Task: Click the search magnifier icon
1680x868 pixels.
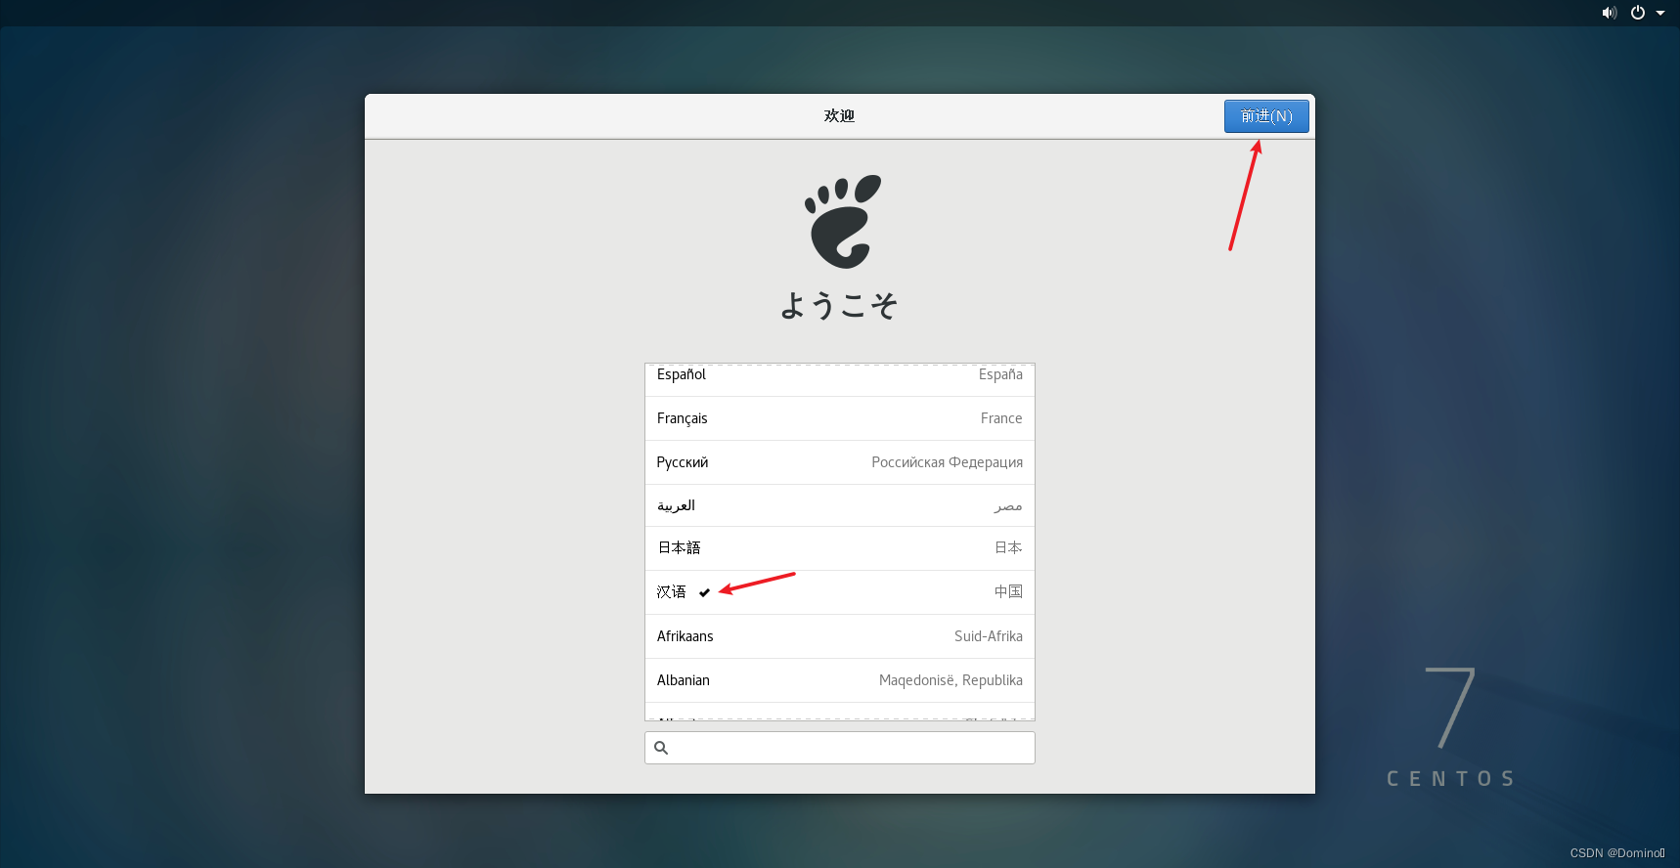Action: tap(661, 748)
